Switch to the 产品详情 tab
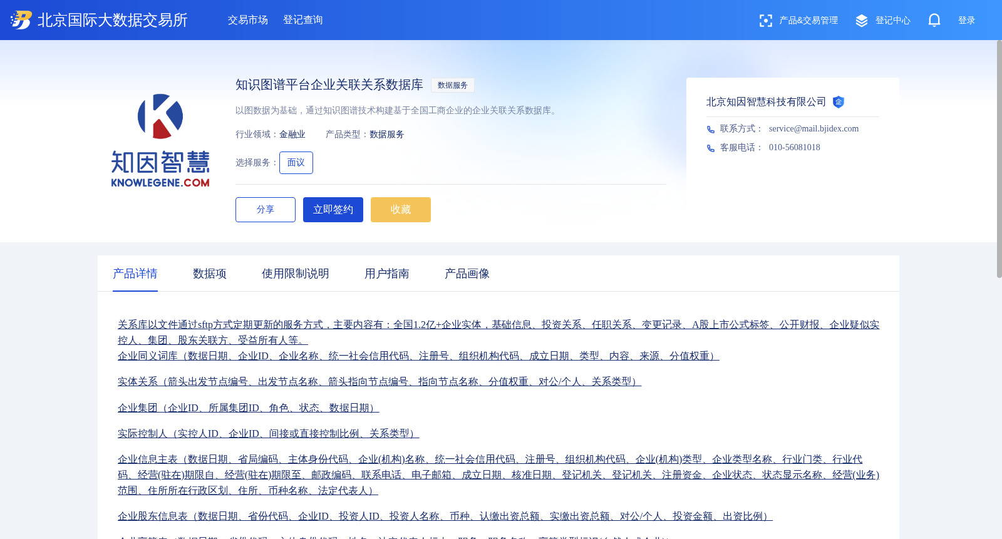The width and height of the screenshot is (1002, 539). tap(135, 274)
